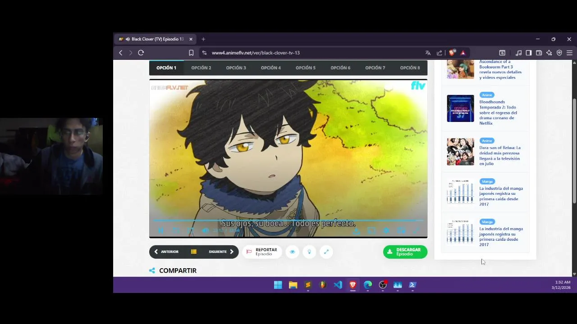Bookmark this page with the bookmark icon
This screenshot has width=577, height=324.
[191, 53]
